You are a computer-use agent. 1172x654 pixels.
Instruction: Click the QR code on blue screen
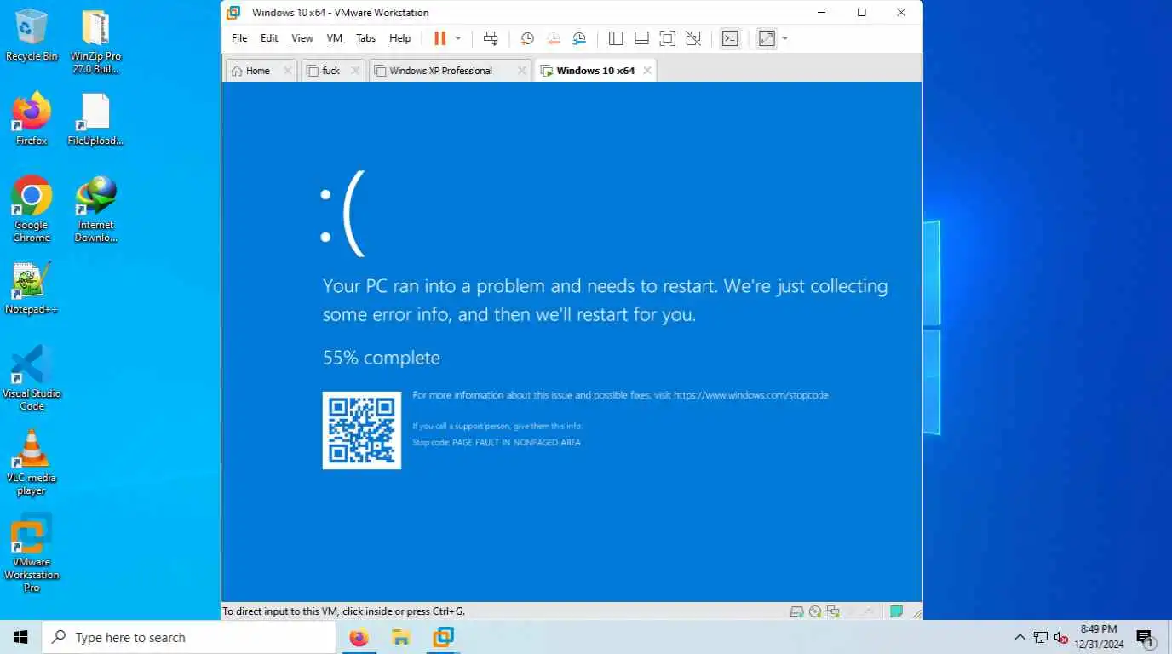click(362, 430)
